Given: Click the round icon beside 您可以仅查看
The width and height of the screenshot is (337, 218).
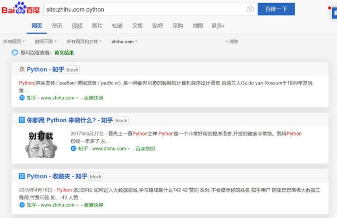Looking at the screenshot, I should pyautogui.click(x=15, y=53).
